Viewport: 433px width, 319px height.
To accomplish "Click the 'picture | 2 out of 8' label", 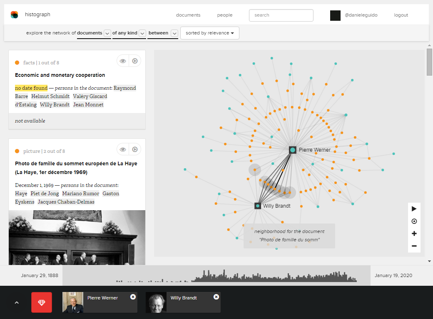I will click(x=44, y=151).
